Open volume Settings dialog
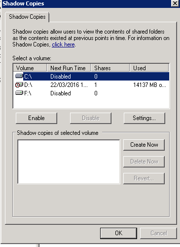180x247 pixels. click(x=144, y=118)
